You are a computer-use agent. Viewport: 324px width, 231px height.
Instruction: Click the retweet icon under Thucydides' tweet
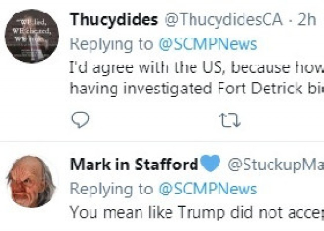pos(229,120)
